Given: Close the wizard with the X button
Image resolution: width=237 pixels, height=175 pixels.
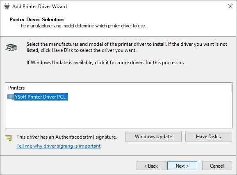Looking at the screenshot, I should pos(230,6).
